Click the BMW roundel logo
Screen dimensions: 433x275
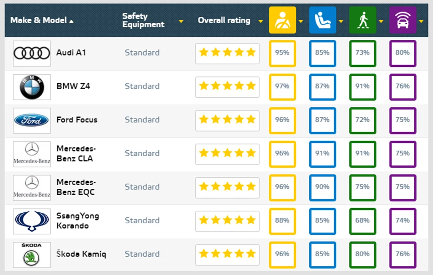[32, 87]
